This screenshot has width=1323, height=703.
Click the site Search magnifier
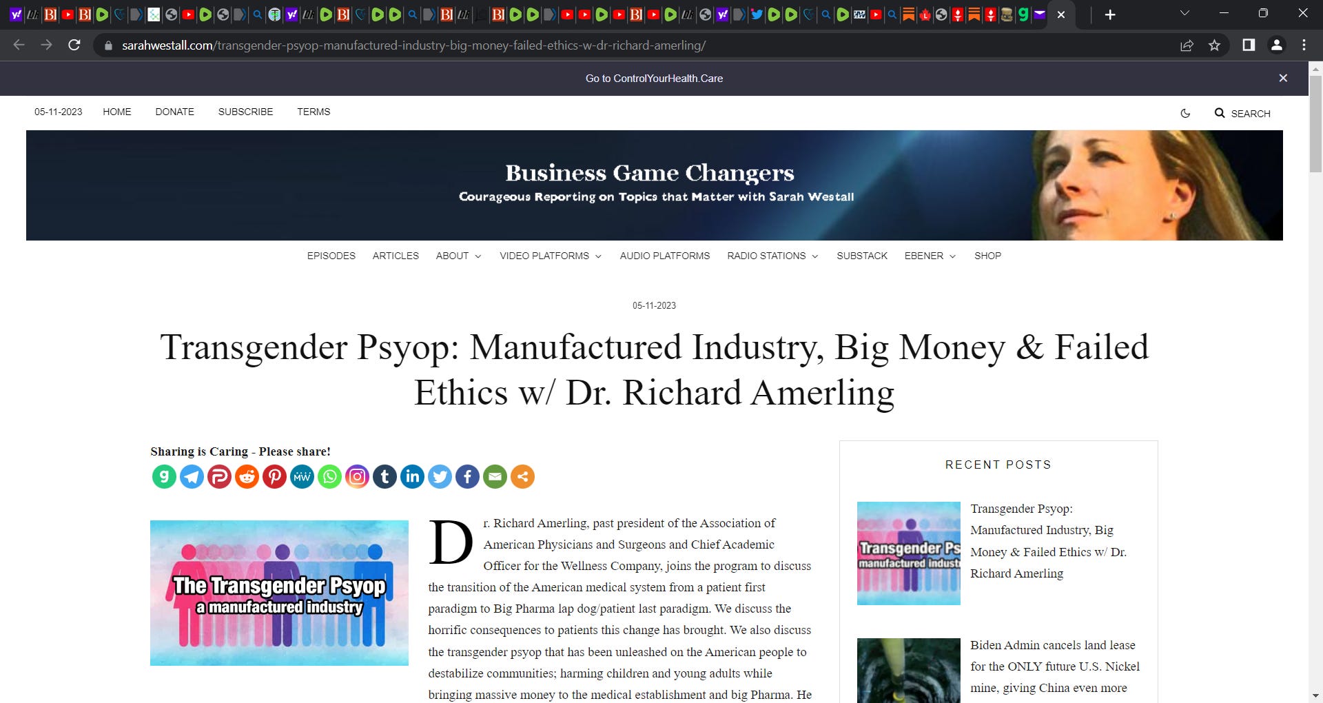(x=1220, y=113)
